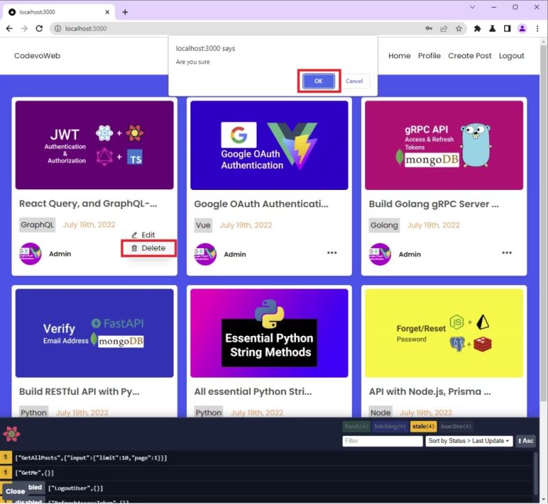Open the options menu on Google OAuth post

pyautogui.click(x=332, y=252)
